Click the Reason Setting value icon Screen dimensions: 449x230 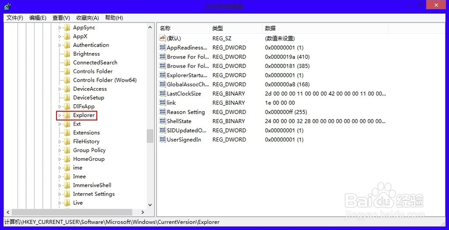[x=163, y=112]
